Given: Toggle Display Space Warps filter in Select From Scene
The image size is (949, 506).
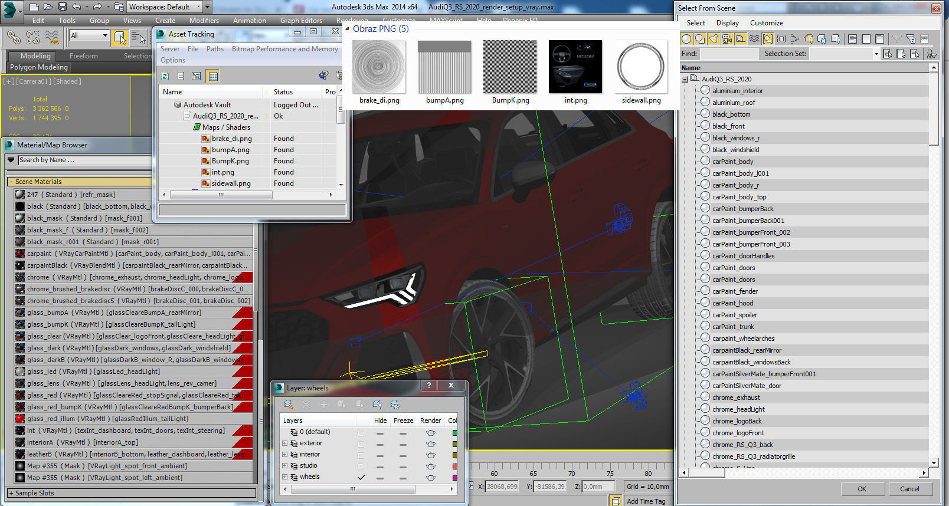Looking at the screenshot, I should click(x=754, y=39).
